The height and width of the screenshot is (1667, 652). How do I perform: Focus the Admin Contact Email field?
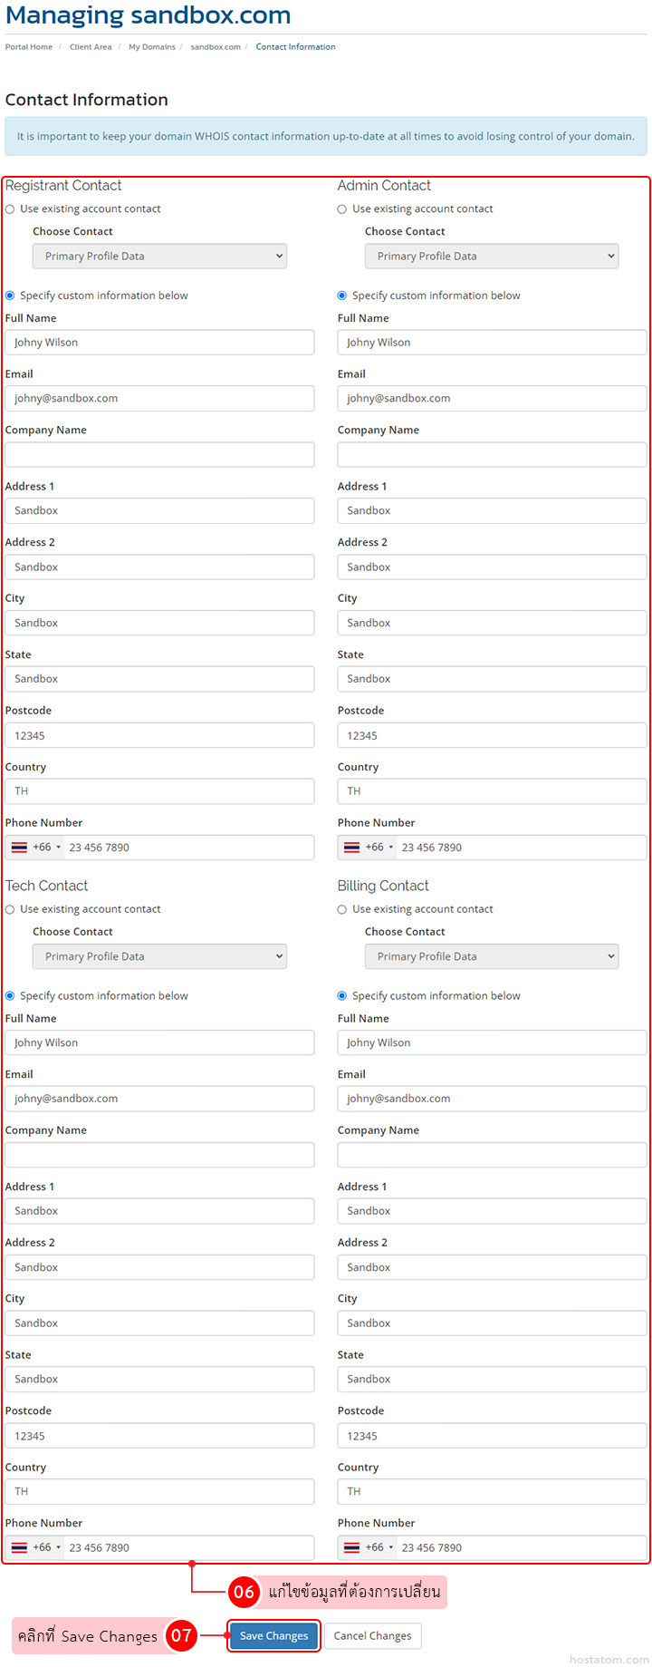click(492, 399)
